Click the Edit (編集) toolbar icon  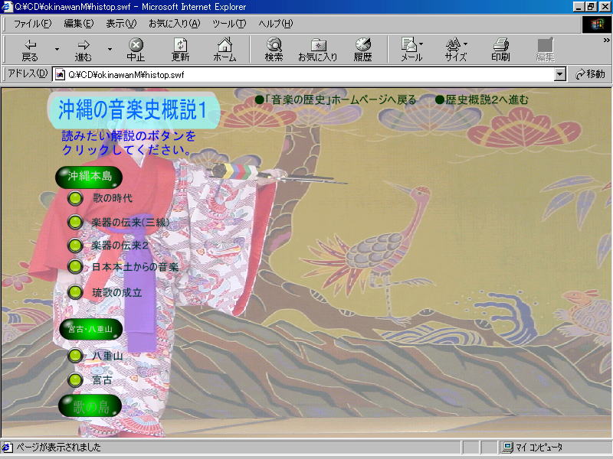[545, 50]
